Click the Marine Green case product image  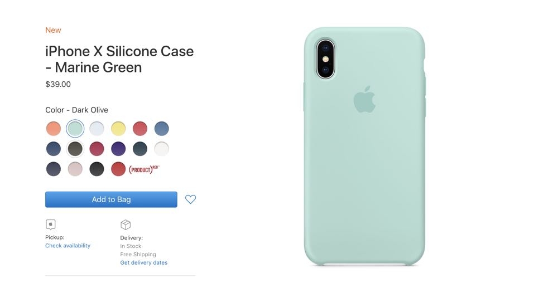364,146
